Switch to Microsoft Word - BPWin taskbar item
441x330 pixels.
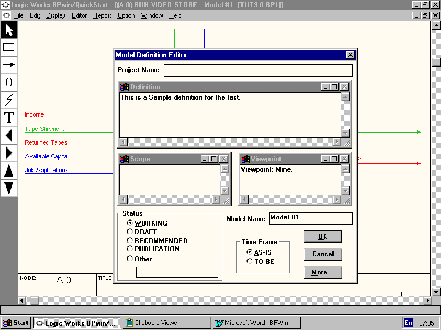click(256, 323)
